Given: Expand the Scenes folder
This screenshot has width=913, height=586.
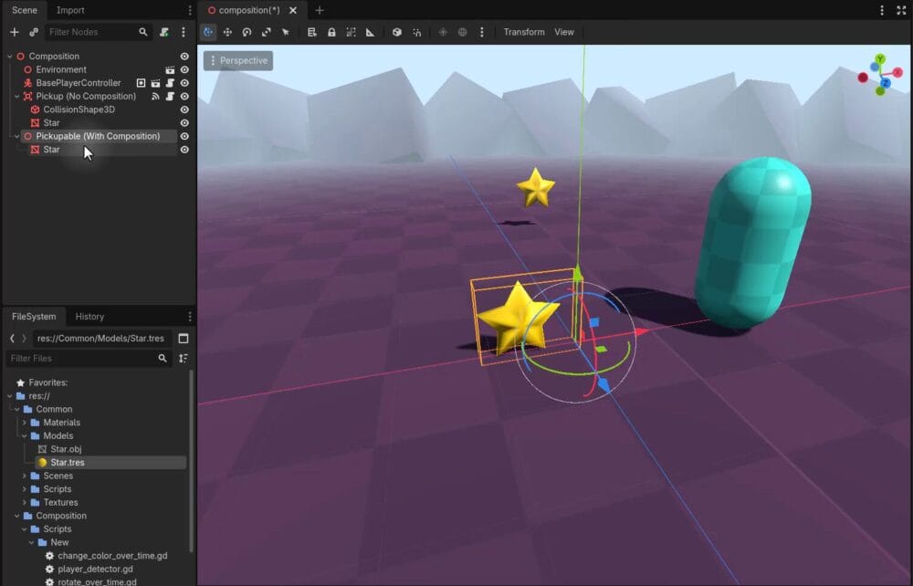Looking at the screenshot, I should click(x=25, y=476).
